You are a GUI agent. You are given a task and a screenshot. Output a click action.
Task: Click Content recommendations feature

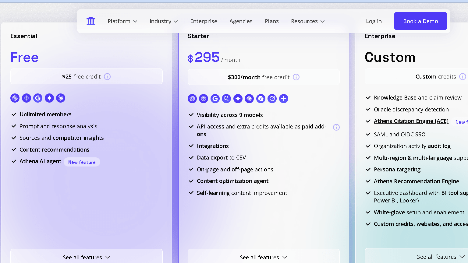(55, 149)
